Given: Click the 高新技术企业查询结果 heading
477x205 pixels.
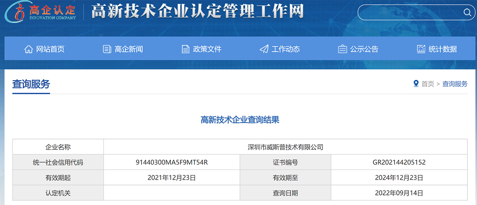Looking at the screenshot, I should tap(240, 120).
